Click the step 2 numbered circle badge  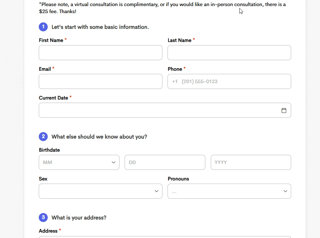[43, 137]
